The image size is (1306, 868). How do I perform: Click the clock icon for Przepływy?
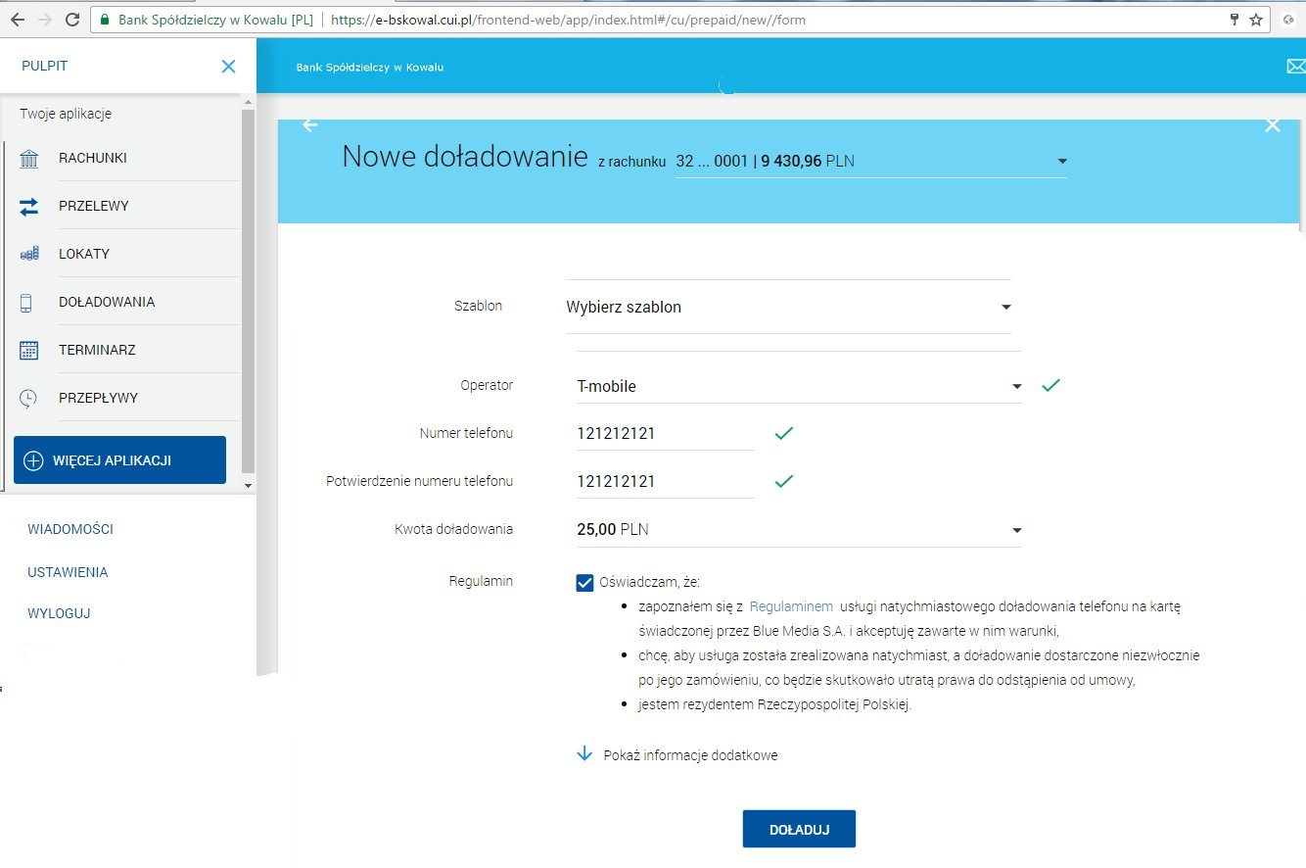29,399
